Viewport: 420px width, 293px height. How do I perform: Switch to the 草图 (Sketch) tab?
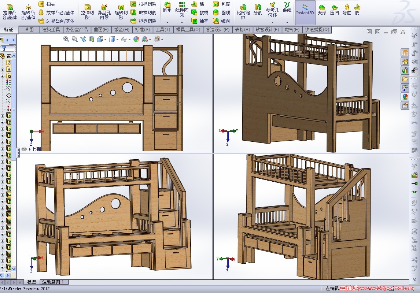coord(29,30)
